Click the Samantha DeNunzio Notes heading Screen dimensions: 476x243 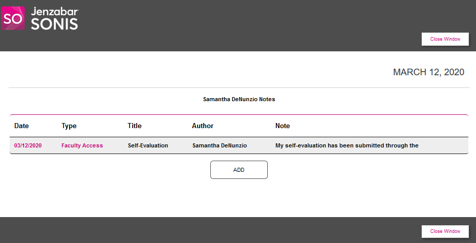[239, 99]
